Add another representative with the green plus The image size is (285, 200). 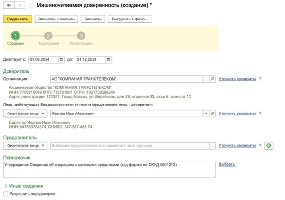point(269,145)
